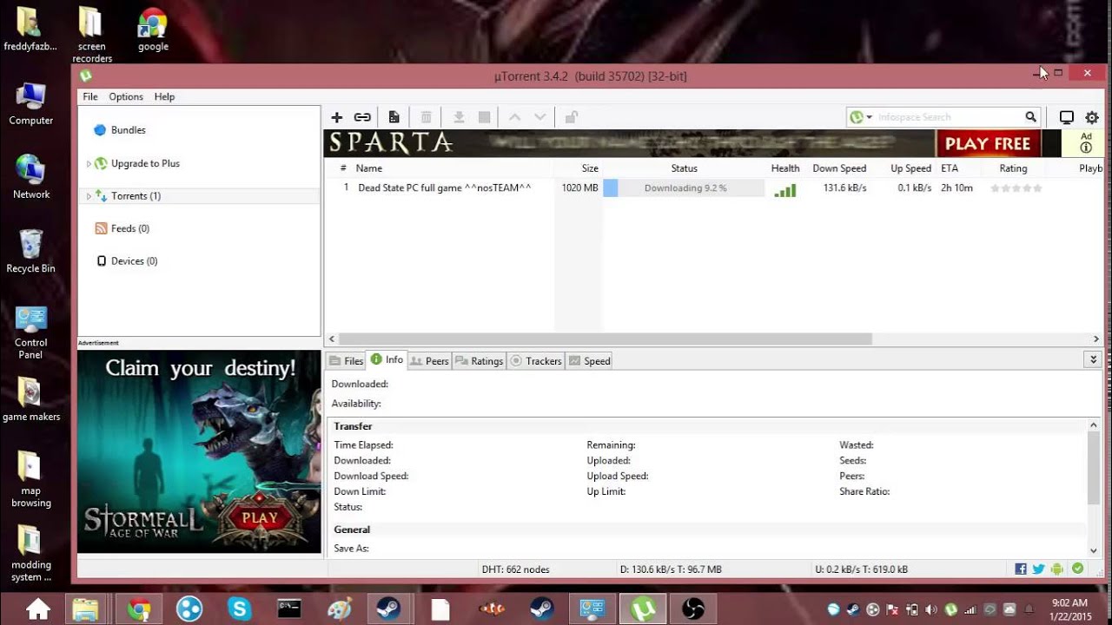This screenshot has width=1112, height=625.
Task: Sort by Down Speed column header
Action: click(x=839, y=168)
